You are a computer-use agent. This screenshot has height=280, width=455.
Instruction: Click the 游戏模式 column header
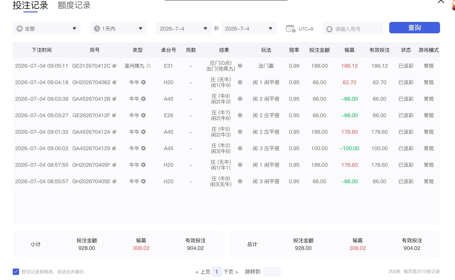click(429, 50)
